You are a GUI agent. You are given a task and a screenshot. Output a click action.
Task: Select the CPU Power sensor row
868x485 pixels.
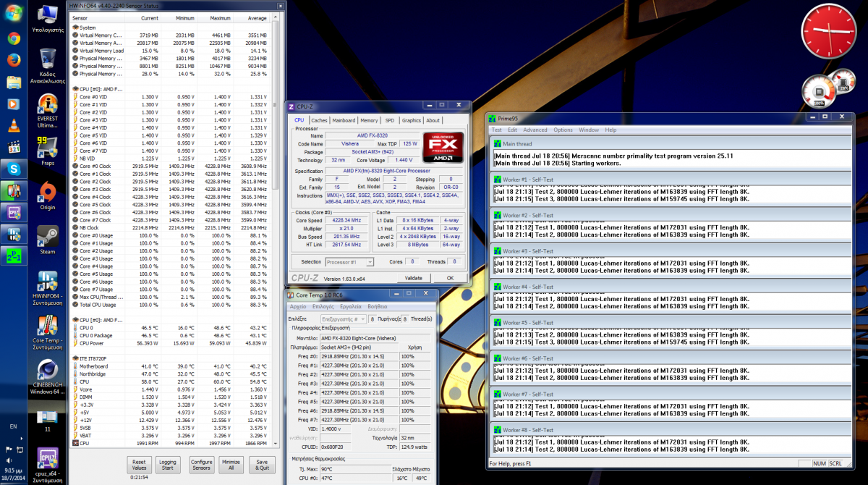coord(171,343)
